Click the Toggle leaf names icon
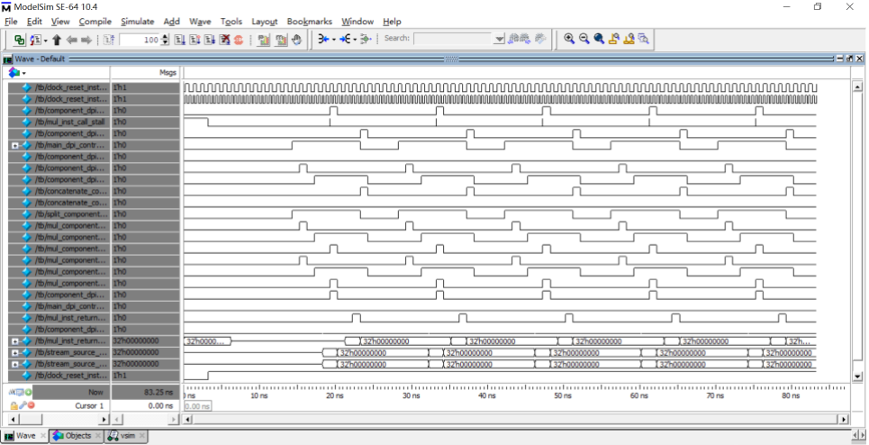869x445 pixels. 14,392
